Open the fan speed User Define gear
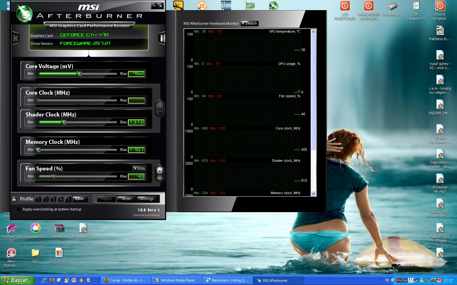Viewport: 457px width, 285px height. tap(160, 173)
